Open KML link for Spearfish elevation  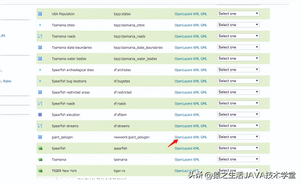point(196,115)
